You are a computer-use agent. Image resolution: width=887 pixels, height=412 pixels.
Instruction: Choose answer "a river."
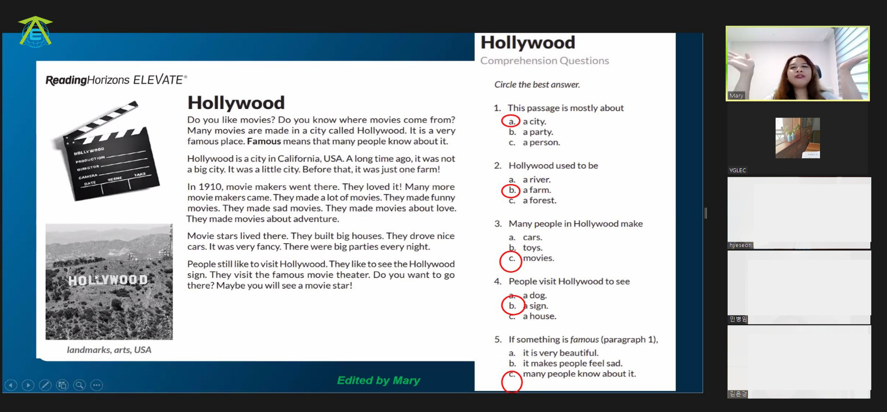pyautogui.click(x=537, y=179)
